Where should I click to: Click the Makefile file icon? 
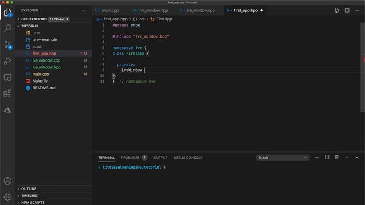coord(28,81)
